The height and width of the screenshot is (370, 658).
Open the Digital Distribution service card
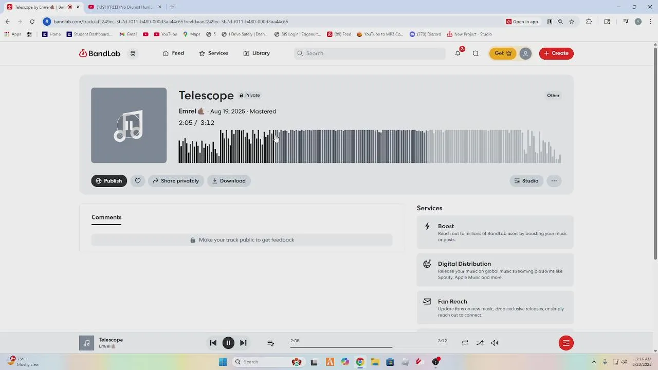(x=495, y=270)
